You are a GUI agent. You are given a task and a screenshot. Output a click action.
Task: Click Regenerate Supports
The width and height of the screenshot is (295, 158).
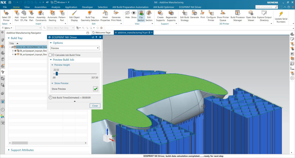171,16
